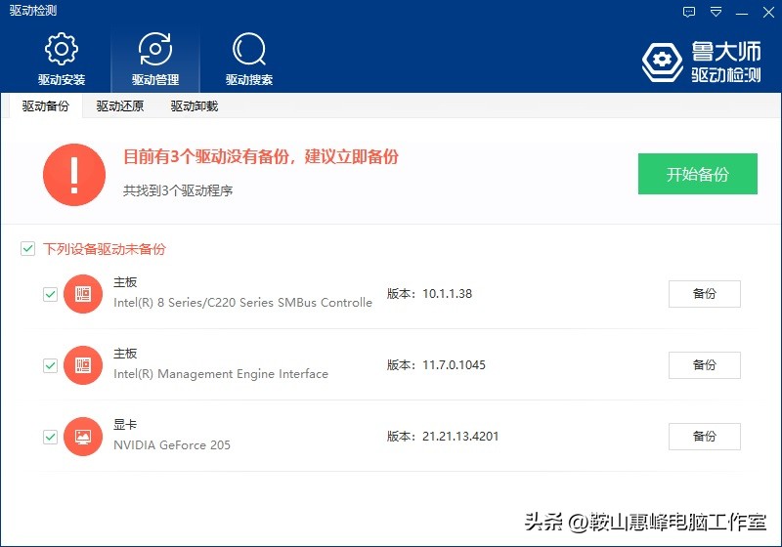Uncheck the Management Engine Interface checkbox
This screenshot has width=782, height=547.
click(50, 365)
